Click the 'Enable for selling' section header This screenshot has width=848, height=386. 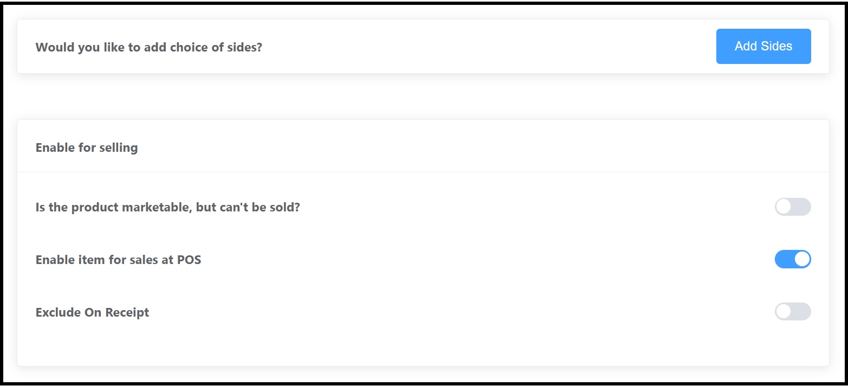[87, 147]
